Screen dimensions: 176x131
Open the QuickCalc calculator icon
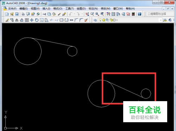(133, 14)
